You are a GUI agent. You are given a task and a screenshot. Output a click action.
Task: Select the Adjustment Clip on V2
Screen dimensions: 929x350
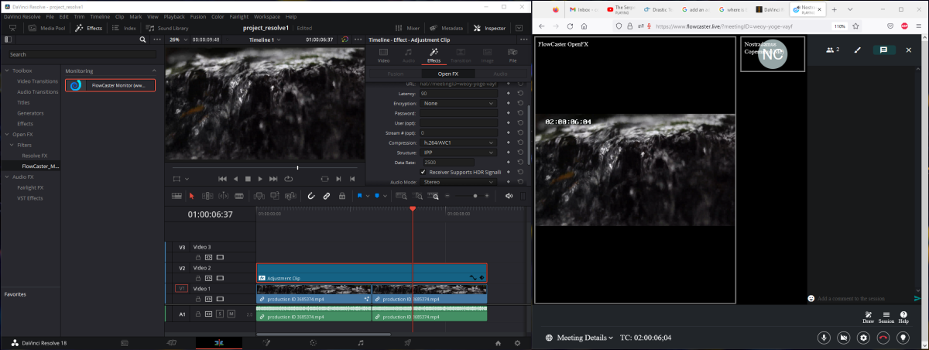372,273
